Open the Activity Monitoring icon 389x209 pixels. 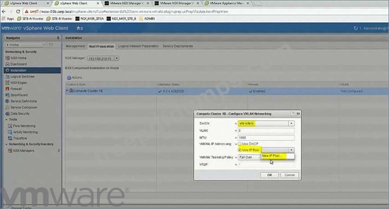10,132
